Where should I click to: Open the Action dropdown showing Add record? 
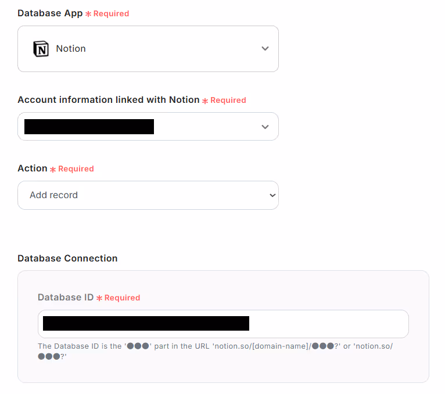click(148, 195)
